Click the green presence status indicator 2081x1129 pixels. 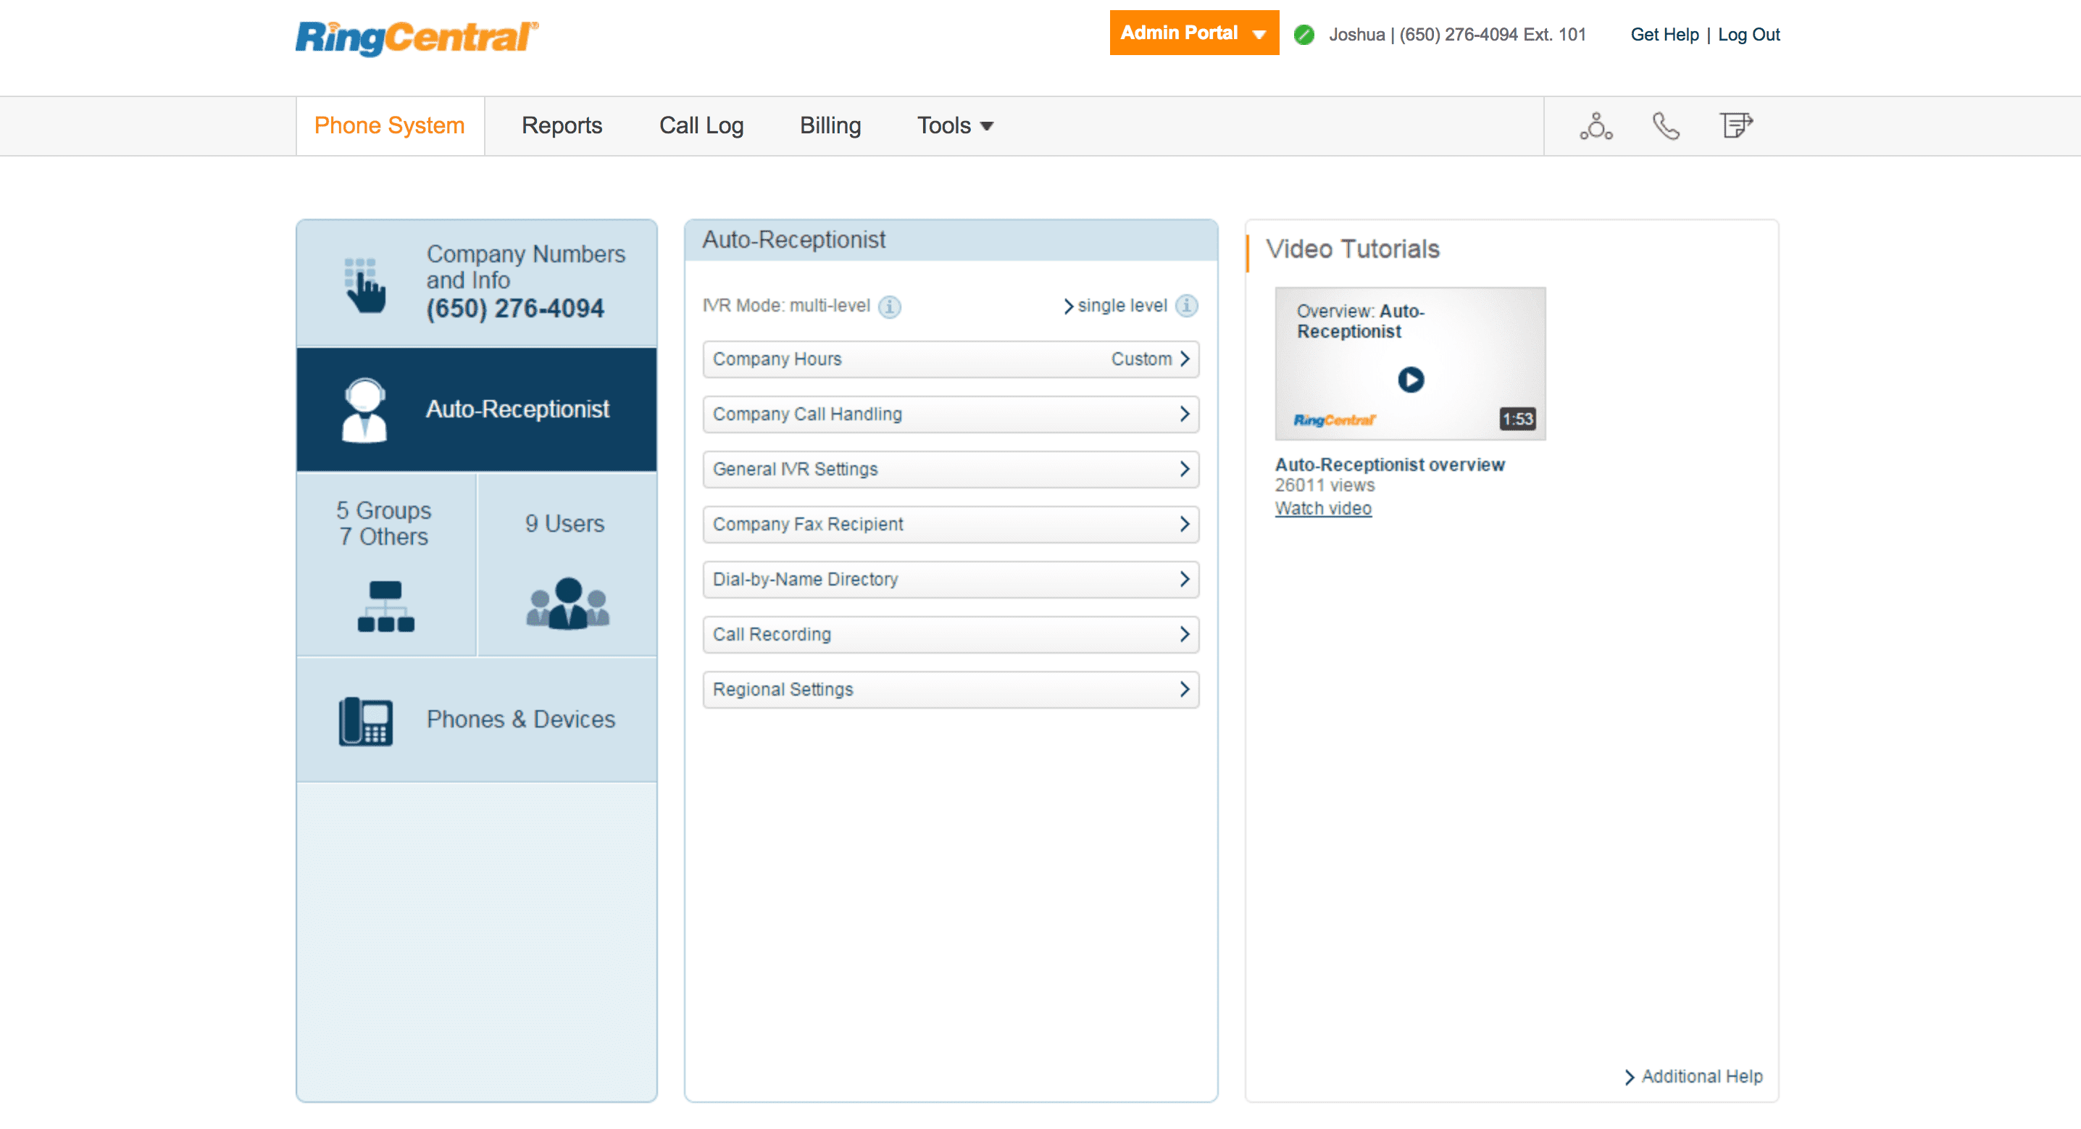pyautogui.click(x=1304, y=35)
